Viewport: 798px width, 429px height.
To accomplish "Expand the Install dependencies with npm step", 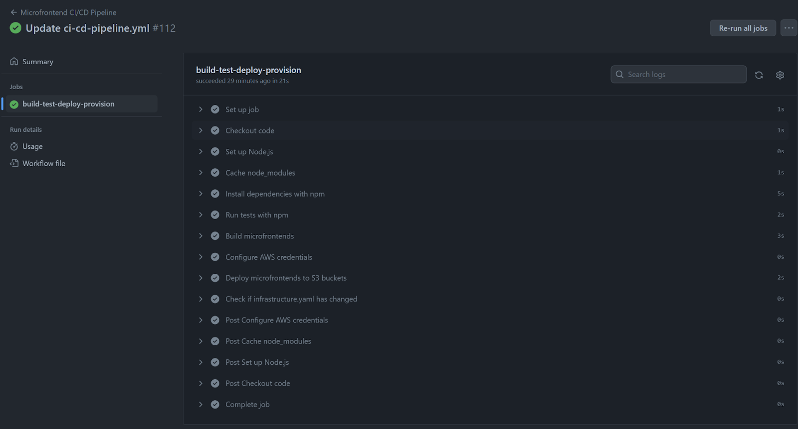I will (200, 194).
